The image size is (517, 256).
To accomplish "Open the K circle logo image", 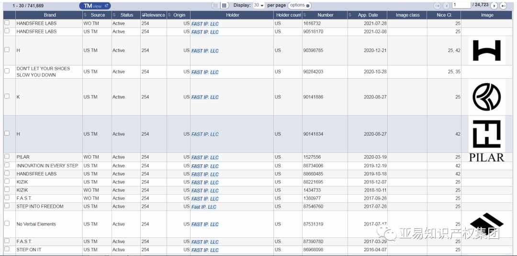I will coord(487,97).
